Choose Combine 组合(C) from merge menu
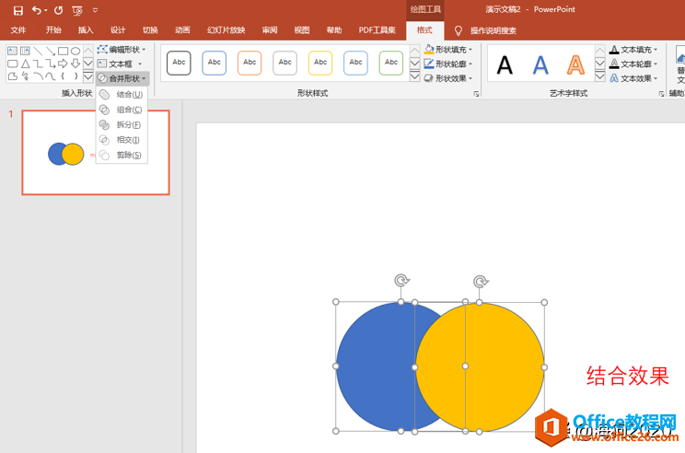Screen dimensions: 685x453 tap(122, 110)
